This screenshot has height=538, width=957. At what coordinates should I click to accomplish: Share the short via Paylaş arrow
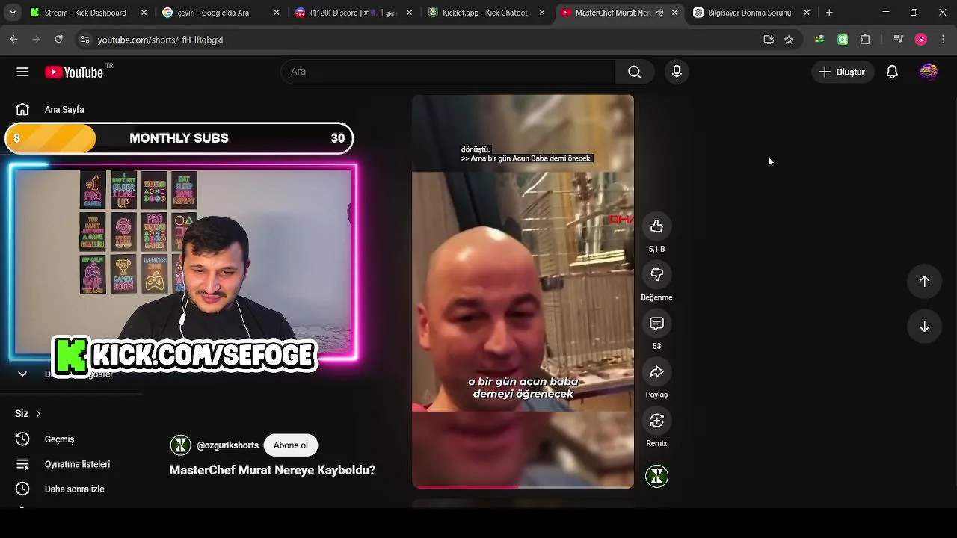656,372
